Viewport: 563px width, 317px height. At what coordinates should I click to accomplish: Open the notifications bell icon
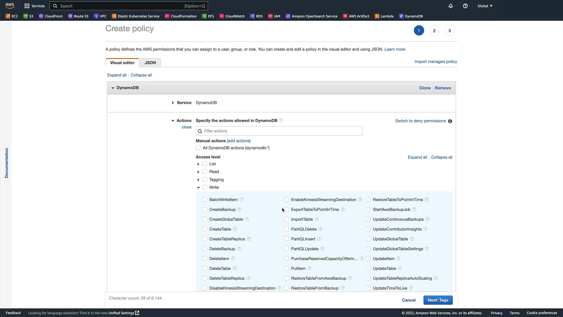click(x=451, y=6)
